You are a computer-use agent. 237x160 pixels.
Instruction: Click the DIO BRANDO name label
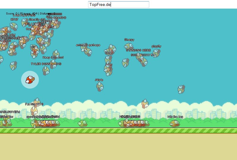[56, 18]
